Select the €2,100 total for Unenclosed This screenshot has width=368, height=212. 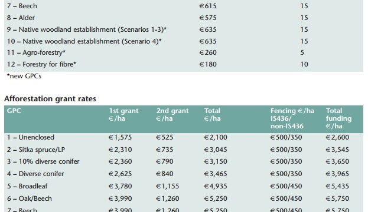(x=216, y=137)
